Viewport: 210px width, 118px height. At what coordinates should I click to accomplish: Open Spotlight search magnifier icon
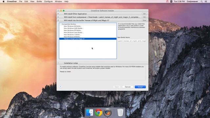201,1
